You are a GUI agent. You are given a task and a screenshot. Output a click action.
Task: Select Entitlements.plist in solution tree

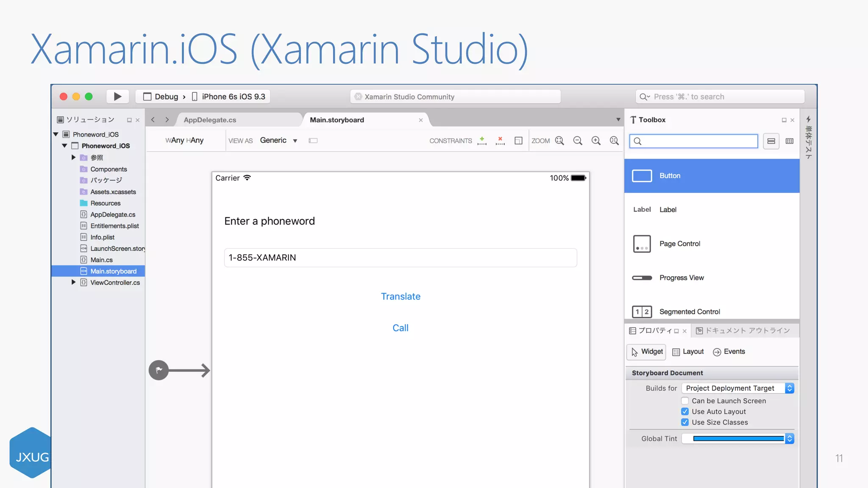(114, 226)
